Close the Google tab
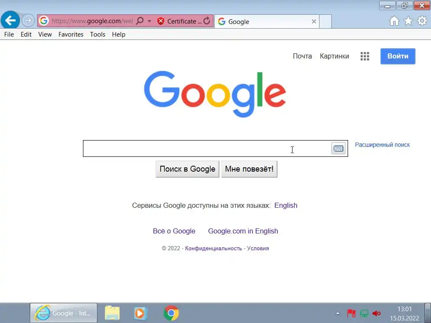This screenshot has height=323, width=431. [314, 21]
